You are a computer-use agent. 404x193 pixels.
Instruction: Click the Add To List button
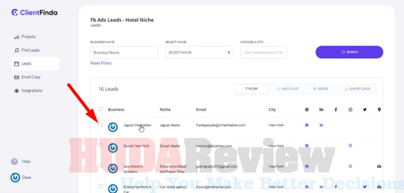pos(287,89)
